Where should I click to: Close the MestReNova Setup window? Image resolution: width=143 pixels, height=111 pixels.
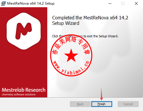[x=136, y=3]
